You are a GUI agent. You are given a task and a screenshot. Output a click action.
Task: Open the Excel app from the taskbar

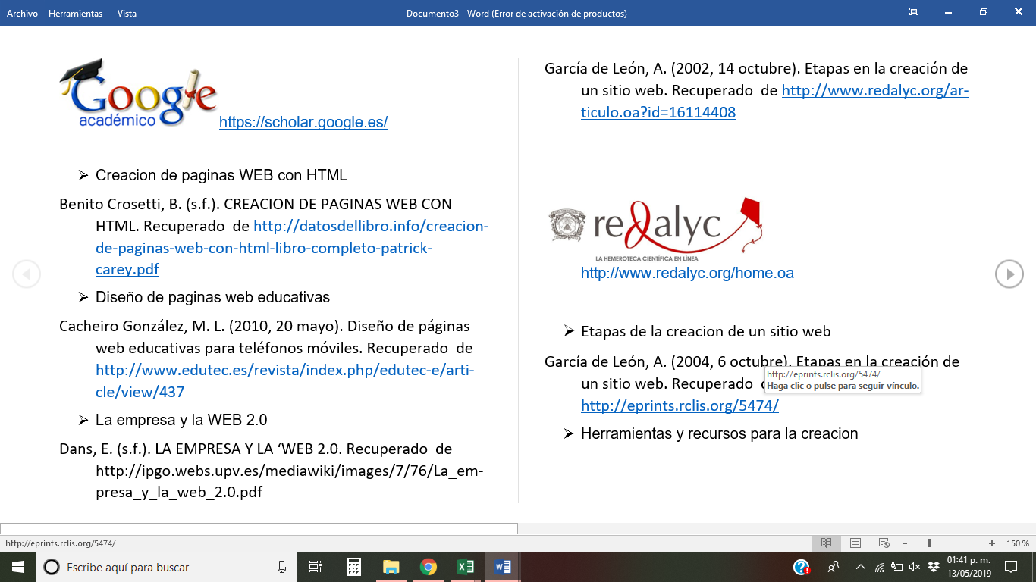coord(465,567)
